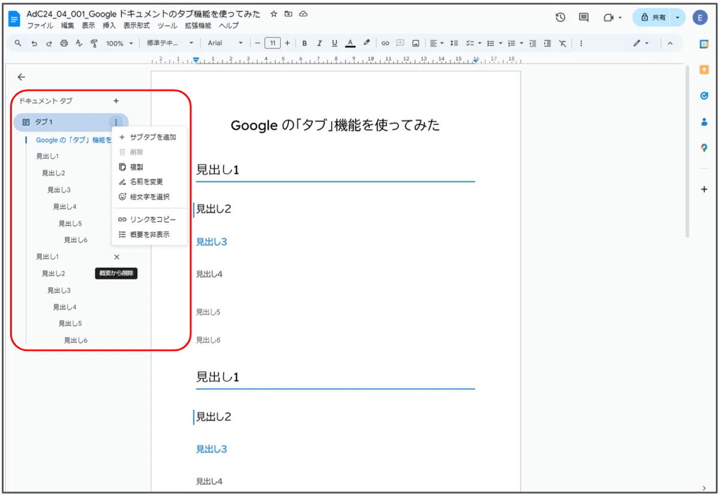
Task: Toggle underline formatting
Action: coord(334,43)
